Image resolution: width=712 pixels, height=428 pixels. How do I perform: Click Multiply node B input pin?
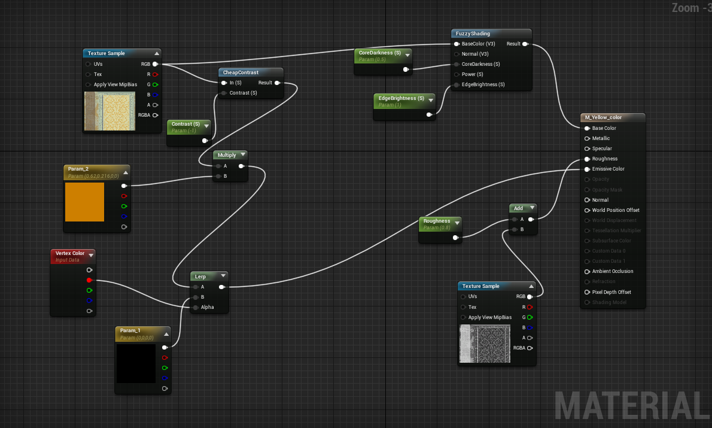tap(218, 177)
